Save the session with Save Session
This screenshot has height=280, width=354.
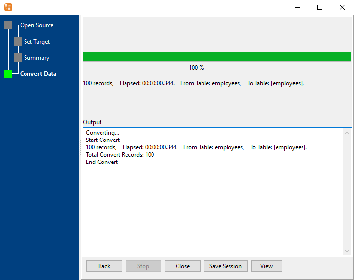226,266
